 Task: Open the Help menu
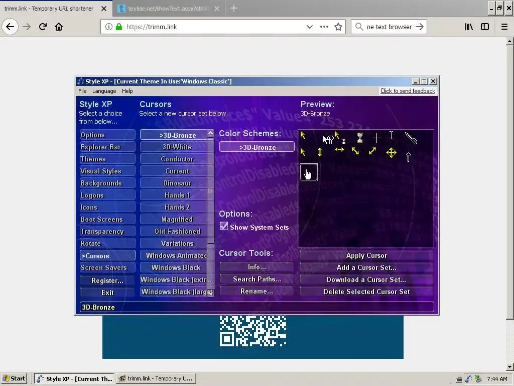point(127,91)
